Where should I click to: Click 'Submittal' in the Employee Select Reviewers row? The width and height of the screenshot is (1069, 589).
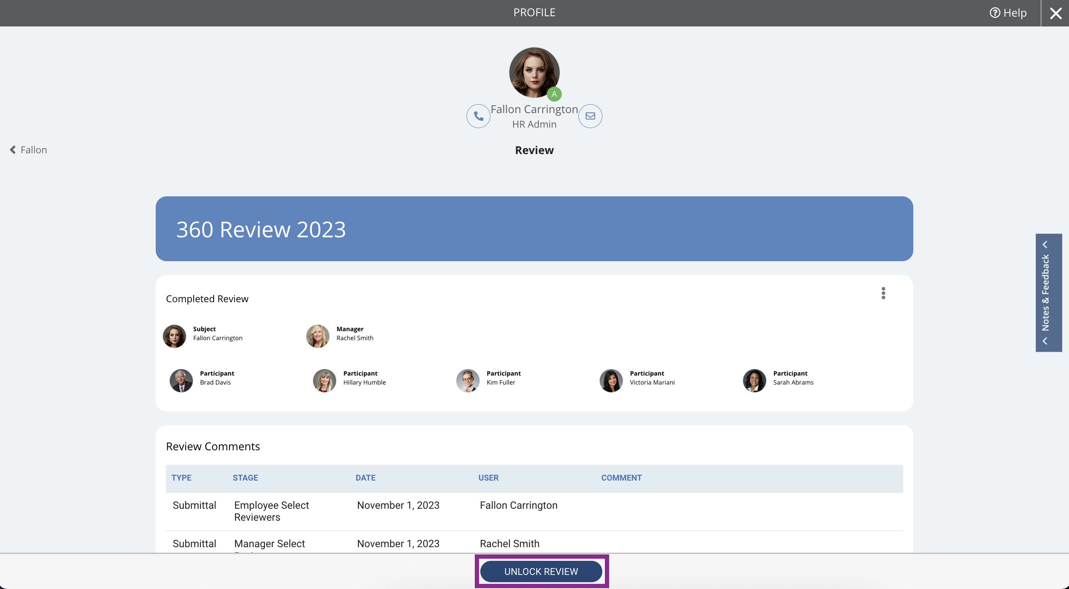(x=195, y=505)
